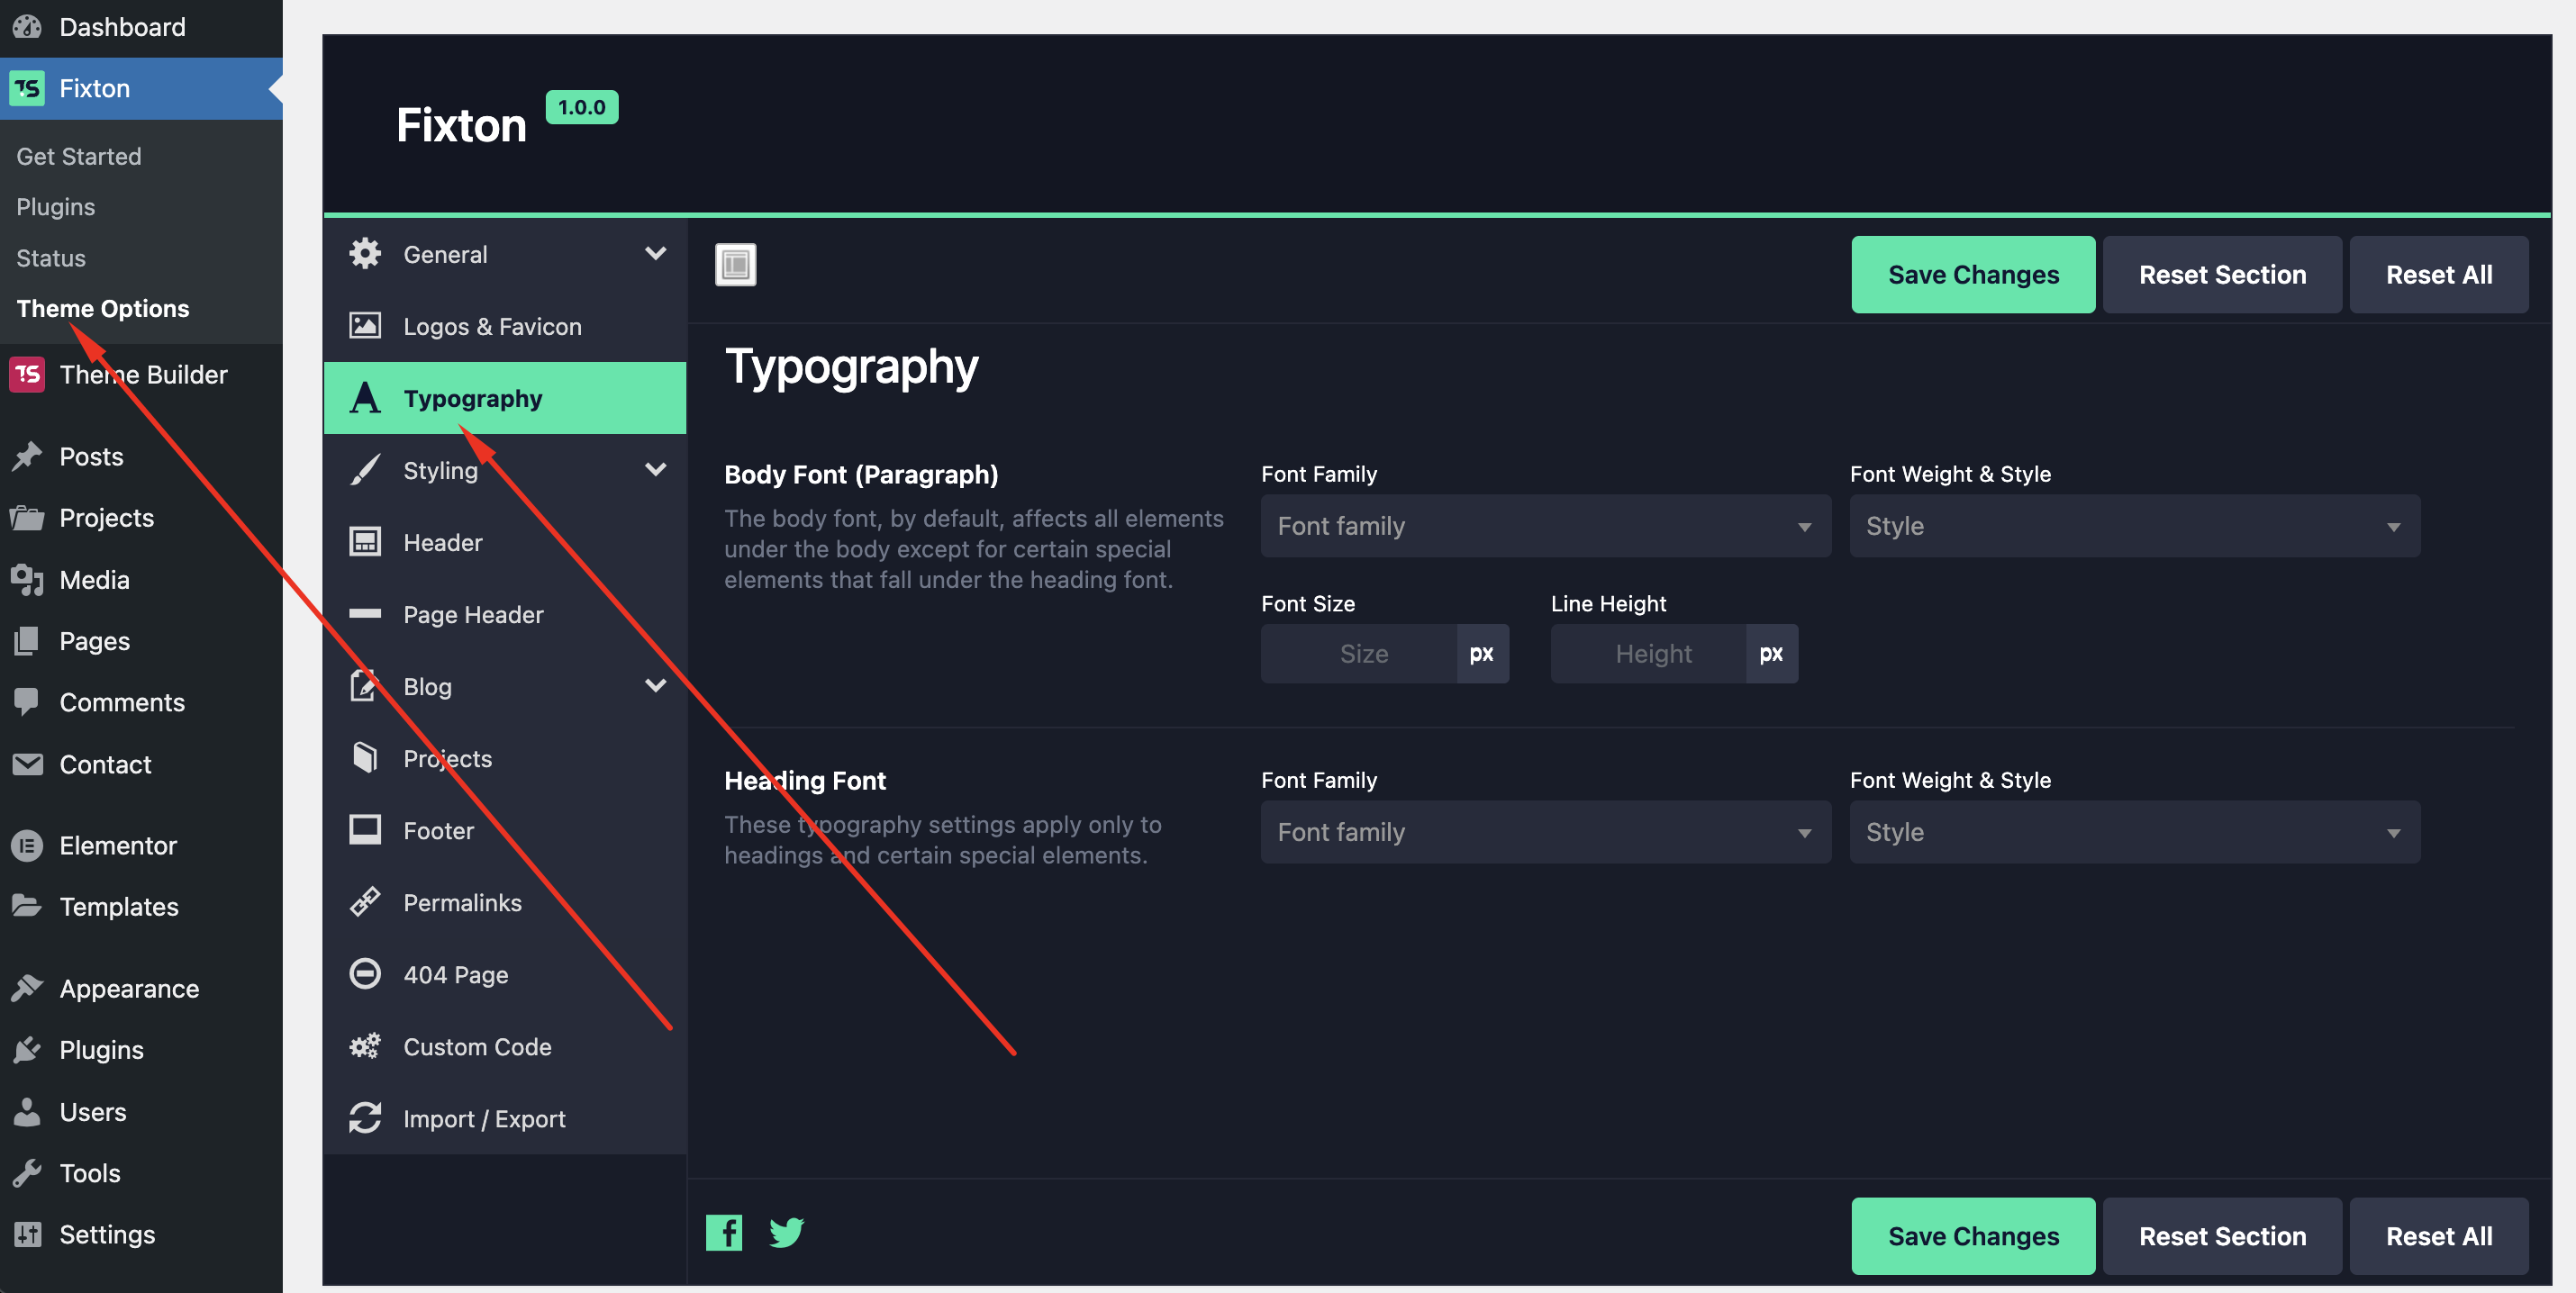The height and width of the screenshot is (1293, 2576).
Task: Click the Import / Export refresh icon
Action: pyautogui.click(x=365, y=1118)
